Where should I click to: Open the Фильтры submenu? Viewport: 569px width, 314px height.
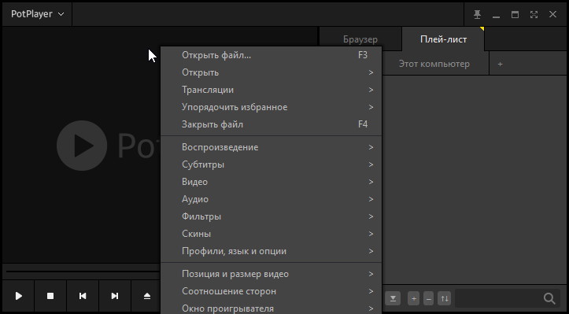tap(271, 216)
